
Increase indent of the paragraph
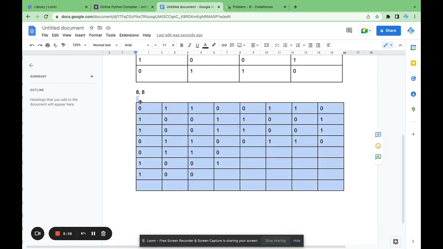pos(318,45)
